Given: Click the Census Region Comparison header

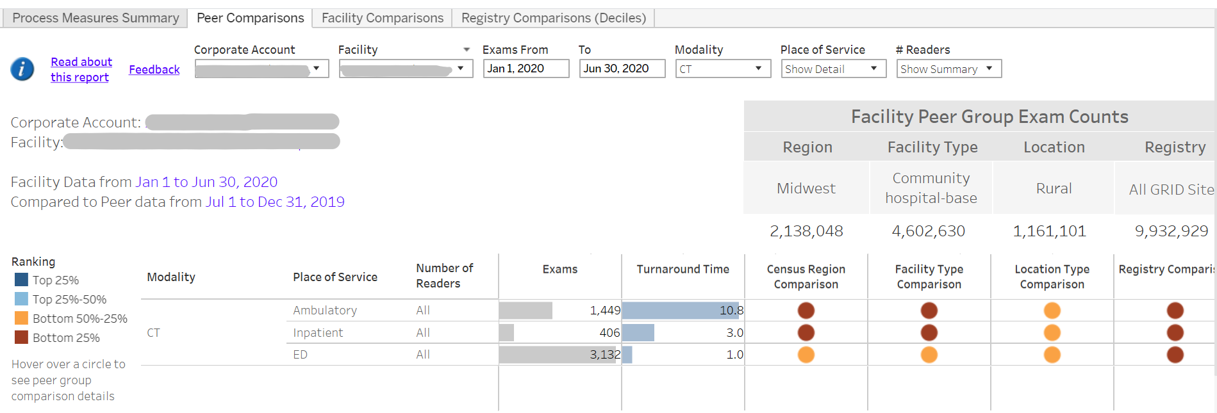Looking at the screenshot, I should pos(806,277).
